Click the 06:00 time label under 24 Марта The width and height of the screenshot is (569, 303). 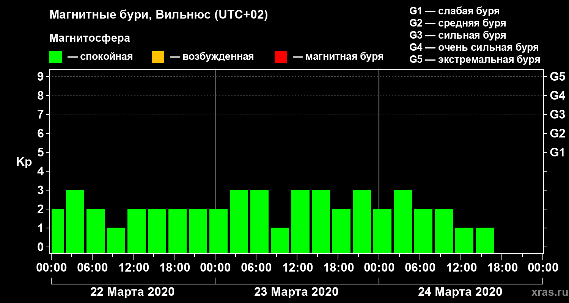point(420,268)
